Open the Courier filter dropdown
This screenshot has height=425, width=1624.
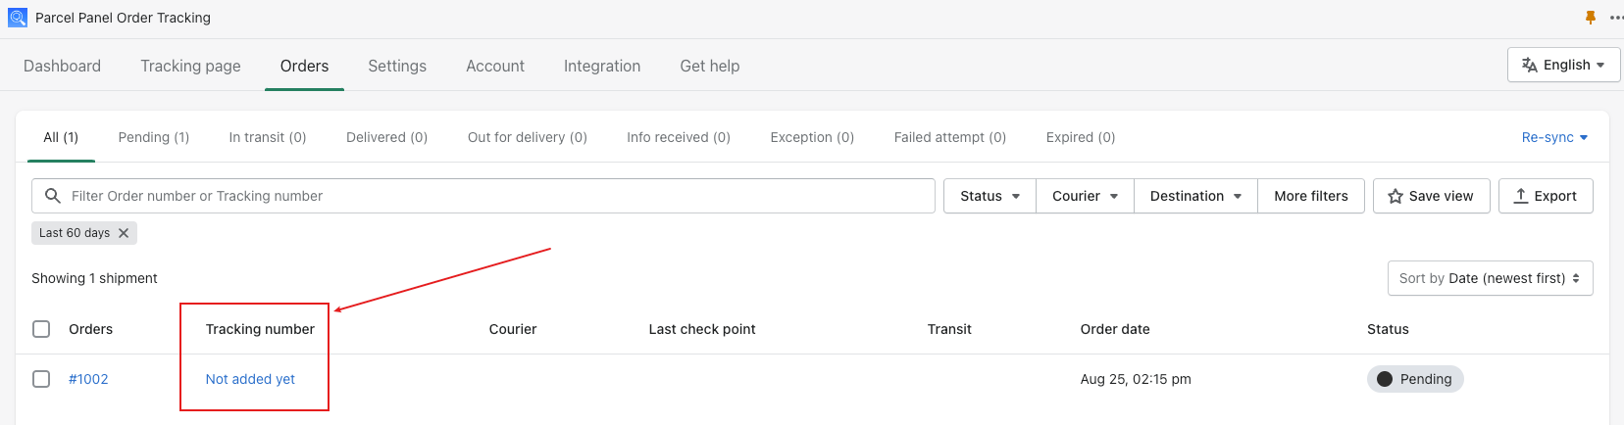[x=1085, y=196]
